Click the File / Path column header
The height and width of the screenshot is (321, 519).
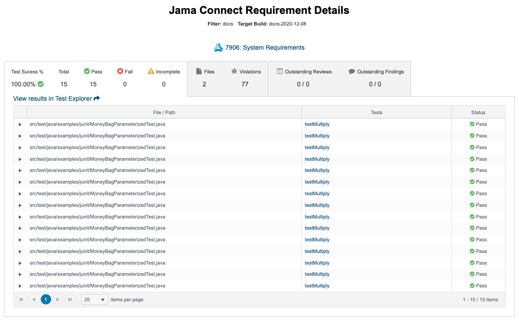[164, 112]
